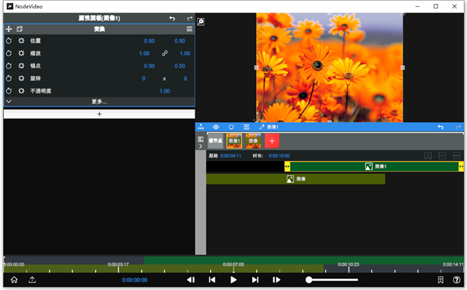The height and width of the screenshot is (290, 467).
Task: Toggle keyframe stopwatch for 不透明度 property
Action: tap(9, 91)
